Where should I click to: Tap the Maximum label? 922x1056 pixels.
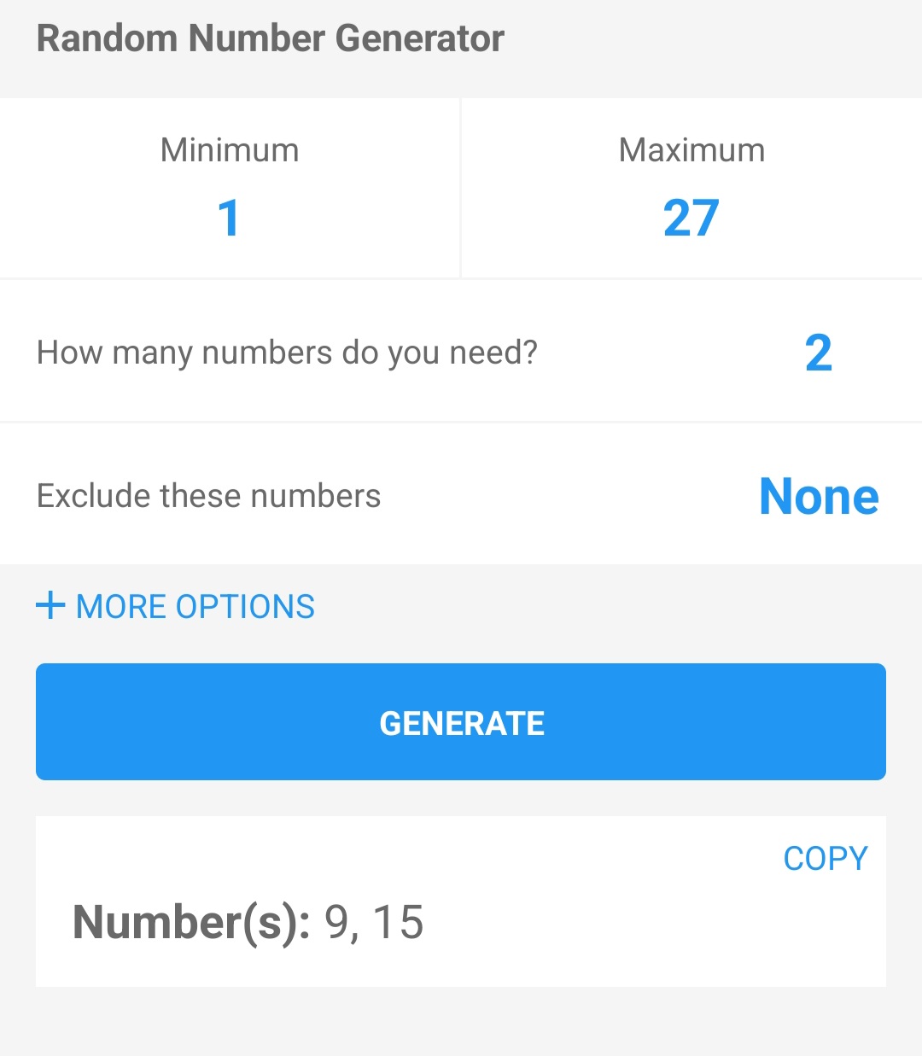[x=691, y=150]
